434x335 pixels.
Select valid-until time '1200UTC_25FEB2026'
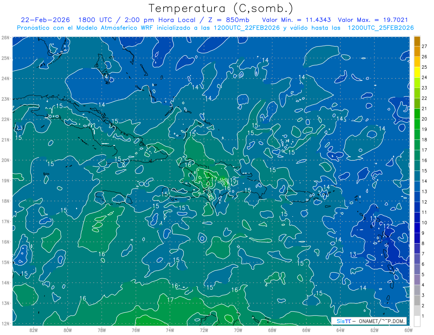[381, 28]
